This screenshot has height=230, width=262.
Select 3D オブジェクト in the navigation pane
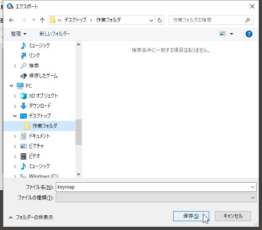[x=43, y=96]
